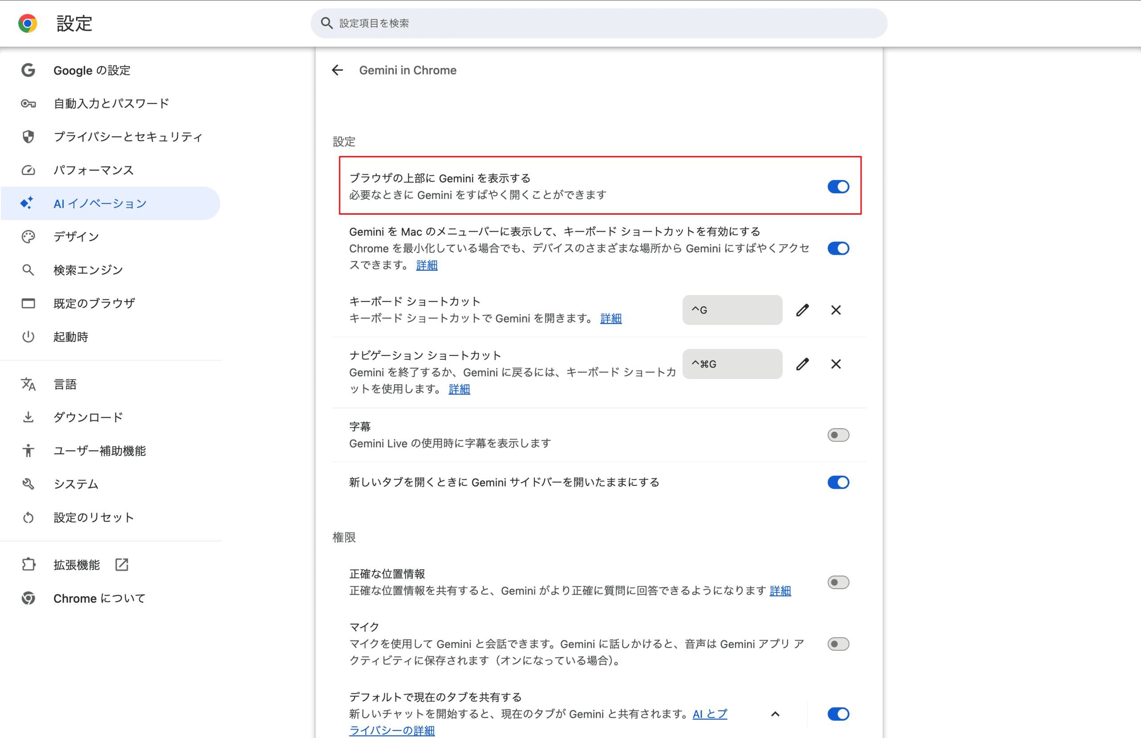The width and height of the screenshot is (1141, 738).
Task: Click the palette icon for design
Action: [28, 237]
